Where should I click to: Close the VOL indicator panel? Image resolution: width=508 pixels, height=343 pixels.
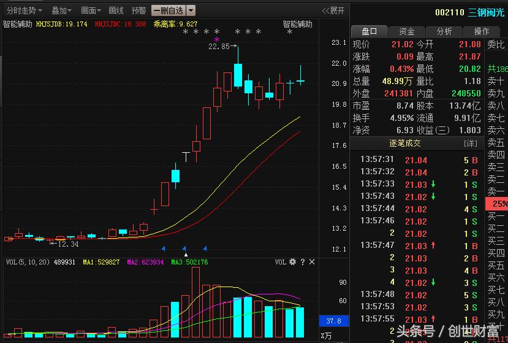click(x=312, y=262)
